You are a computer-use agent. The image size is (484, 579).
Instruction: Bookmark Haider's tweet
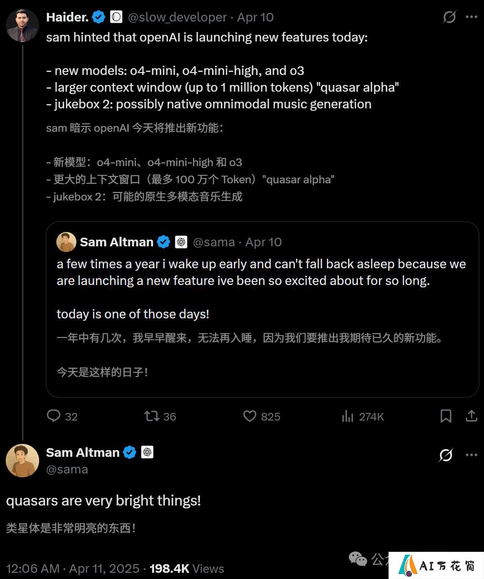[446, 416]
